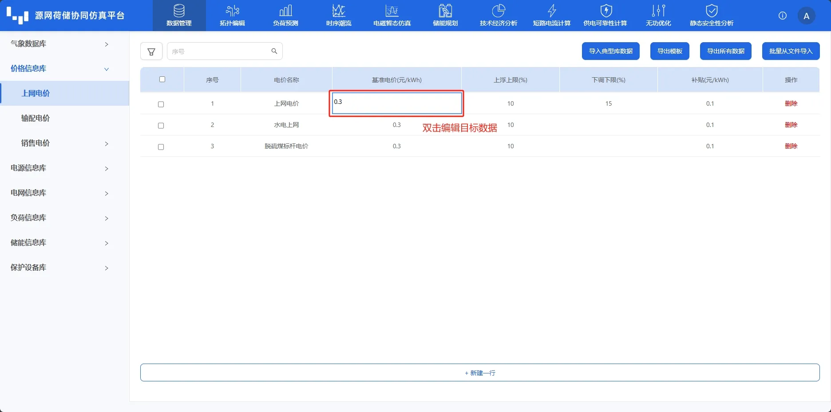Click the search magnifier icon
The image size is (831, 412).
tap(274, 51)
